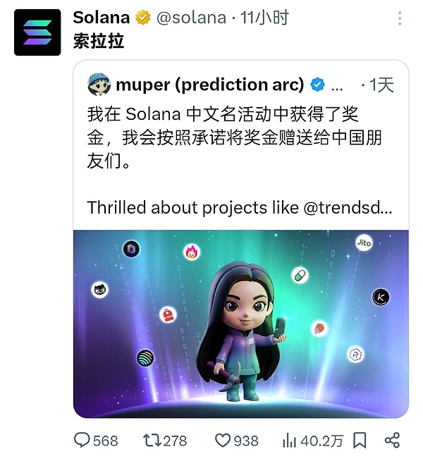Open the share icon
The image size is (423, 461).
[x=392, y=441]
